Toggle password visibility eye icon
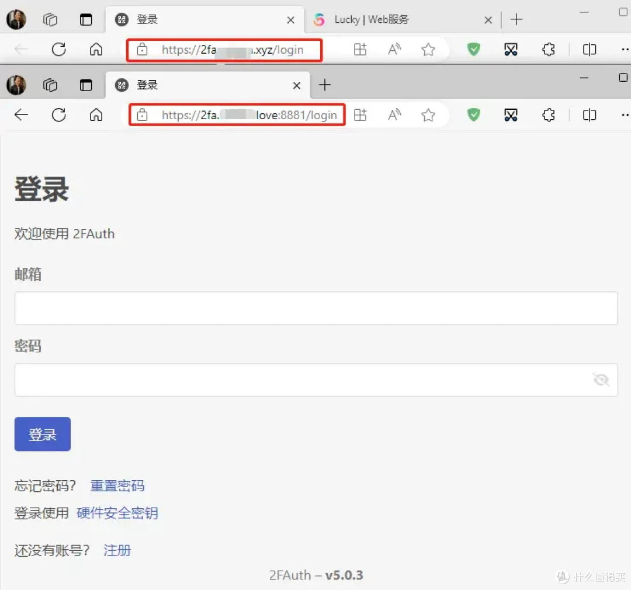The height and width of the screenshot is (590, 631). point(601,380)
